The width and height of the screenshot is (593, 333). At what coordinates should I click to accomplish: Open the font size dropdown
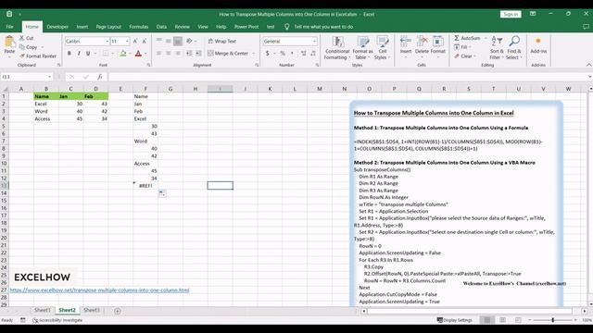click(x=127, y=41)
